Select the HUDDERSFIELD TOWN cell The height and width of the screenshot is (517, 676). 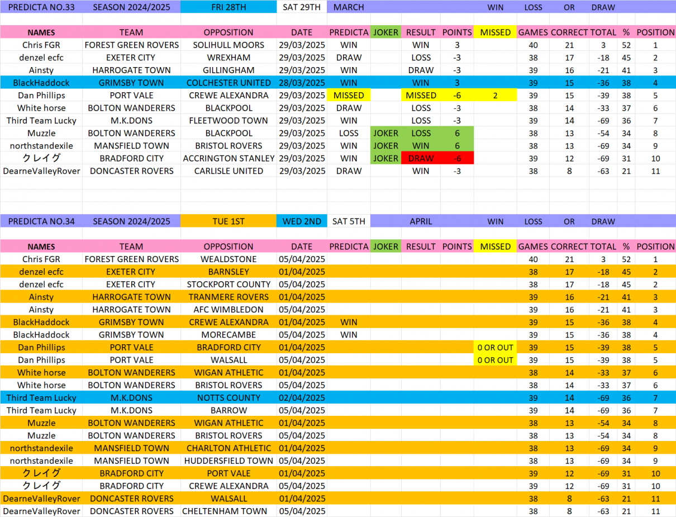coord(228,461)
